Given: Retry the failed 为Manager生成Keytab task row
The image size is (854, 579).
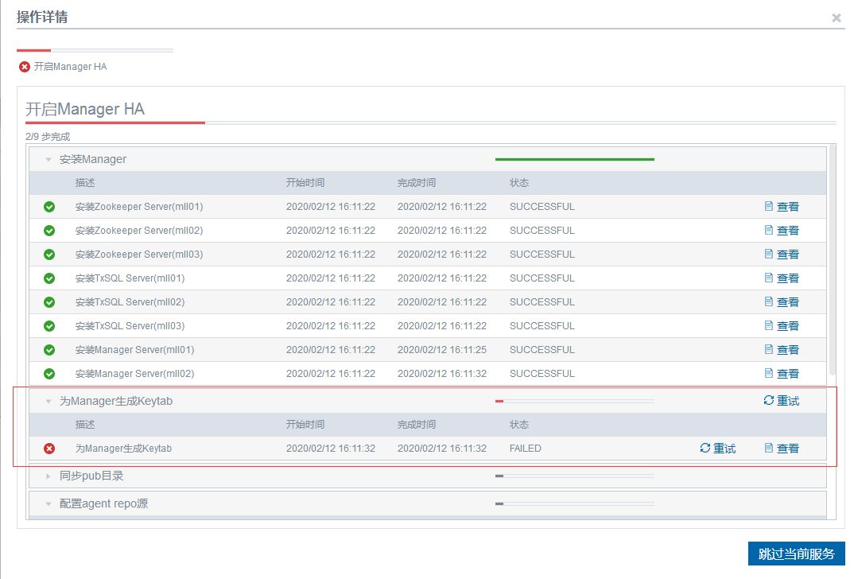Looking at the screenshot, I should (717, 449).
